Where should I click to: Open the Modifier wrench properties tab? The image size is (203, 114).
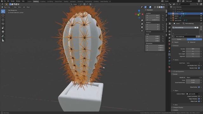tap(169, 51)
